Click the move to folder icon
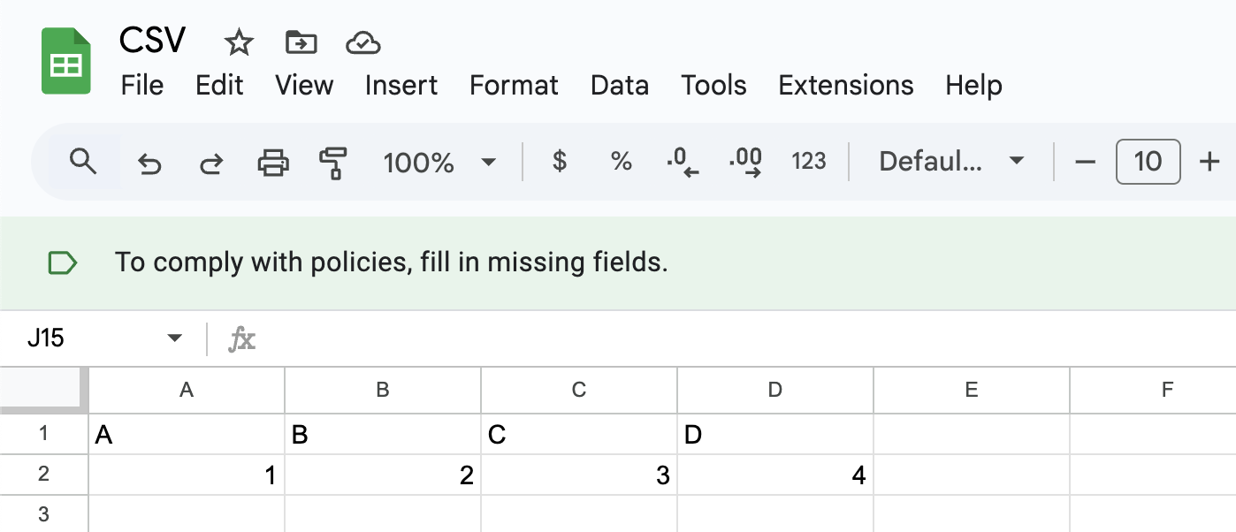 (301, 42)
